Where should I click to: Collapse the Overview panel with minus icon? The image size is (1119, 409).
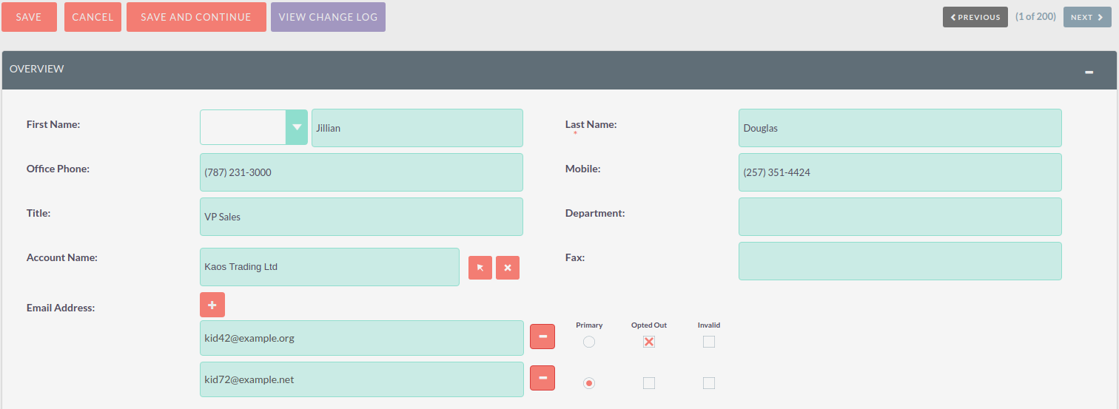coord(1089,72)
